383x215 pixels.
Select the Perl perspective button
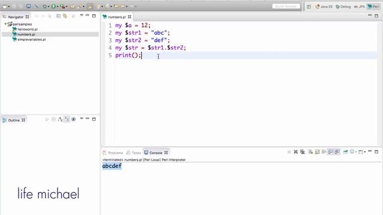pyautogui.click(x=373, y=7)
